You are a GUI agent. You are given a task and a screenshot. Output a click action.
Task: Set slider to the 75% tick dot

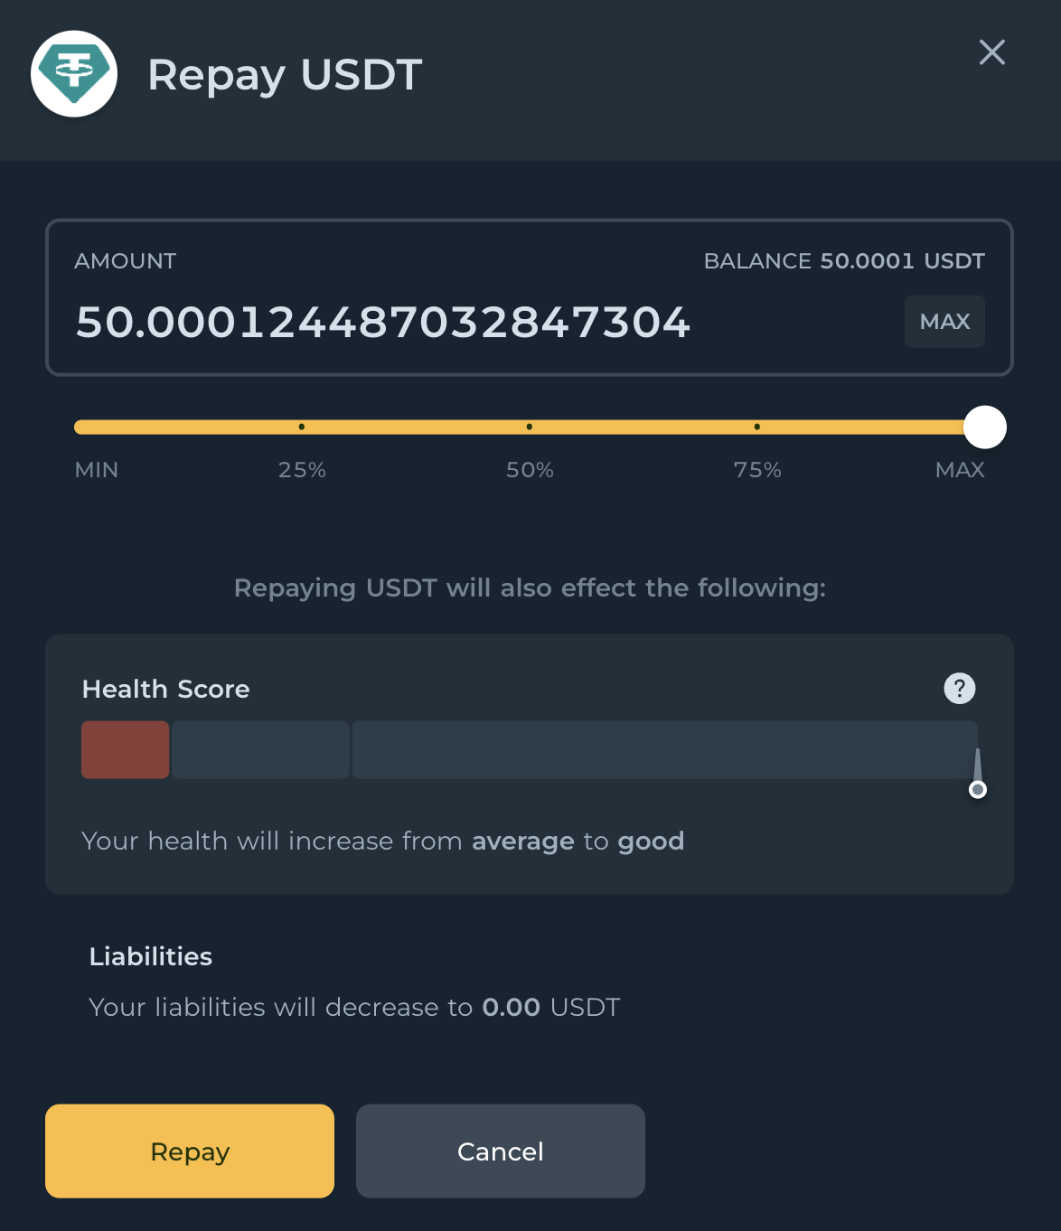(757, 427)
